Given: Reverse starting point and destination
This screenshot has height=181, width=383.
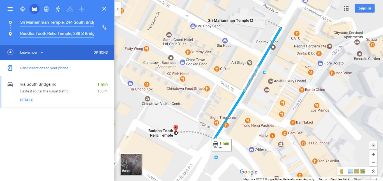Looking at the screenshot, I should 104,27.
